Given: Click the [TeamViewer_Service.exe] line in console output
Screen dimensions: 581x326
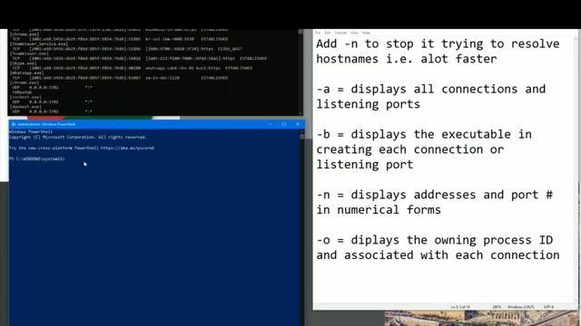Looking at the screenshot, I should [x=38, y=44].
